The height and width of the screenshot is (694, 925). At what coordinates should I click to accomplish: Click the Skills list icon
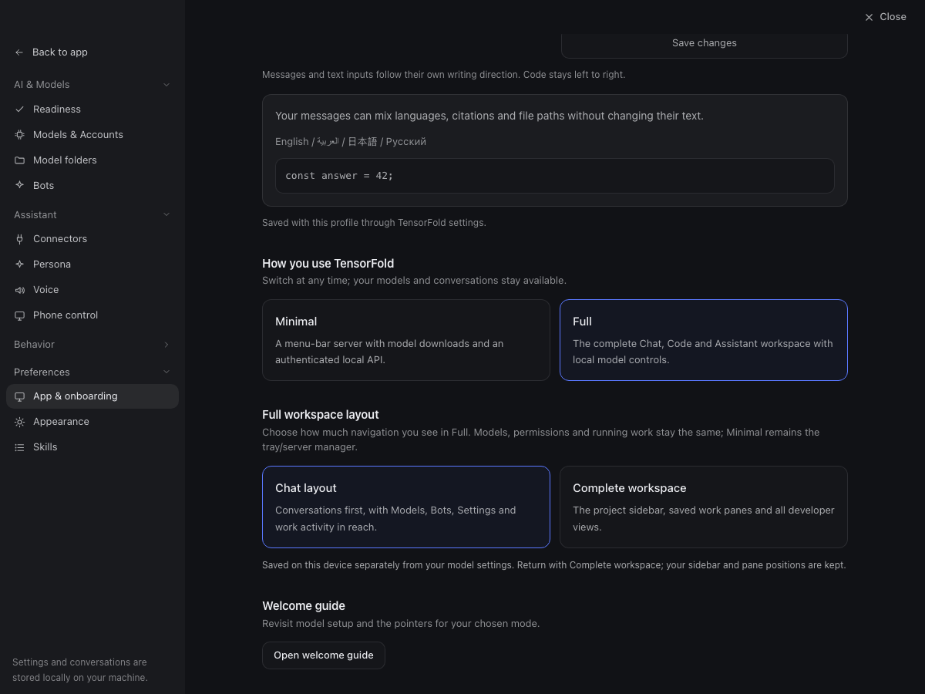coord(19,447)
